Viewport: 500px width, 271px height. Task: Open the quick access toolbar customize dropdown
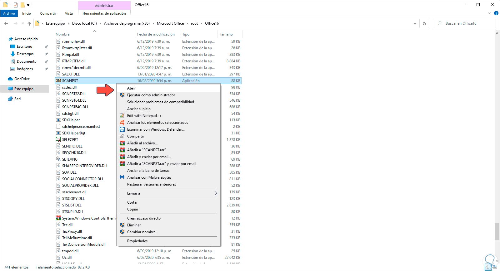click(28, 5)
